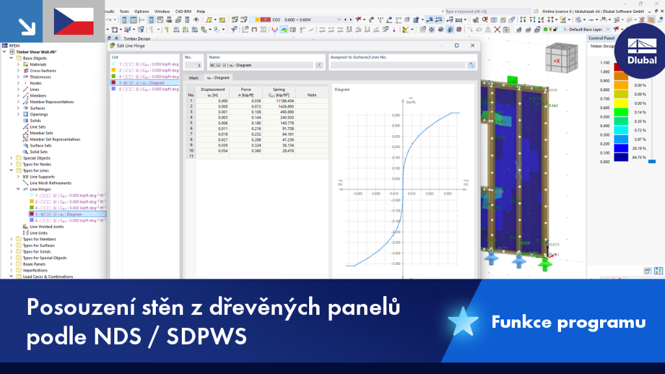
Task: Switch to the Main tab
Action: [194, 78]
